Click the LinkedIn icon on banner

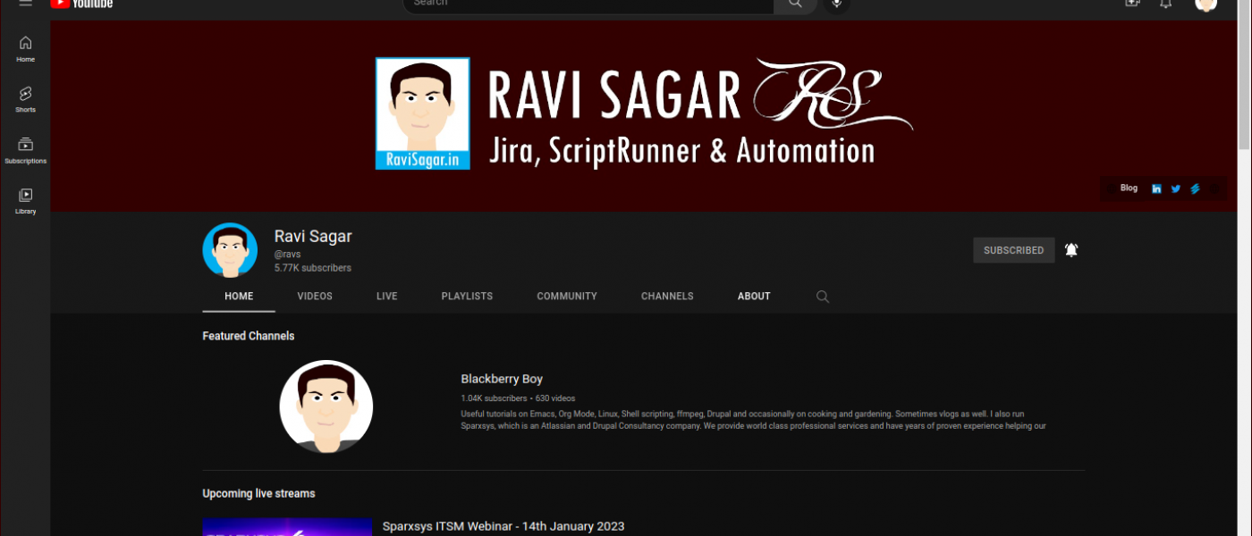click(1156, 188)
